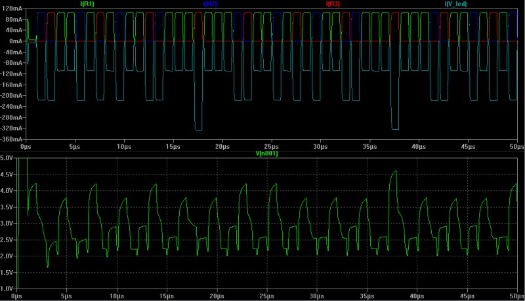Click 10µs on the V(n001) pane time axis
This screenshot has width=525, height=301.
(117, 296)
